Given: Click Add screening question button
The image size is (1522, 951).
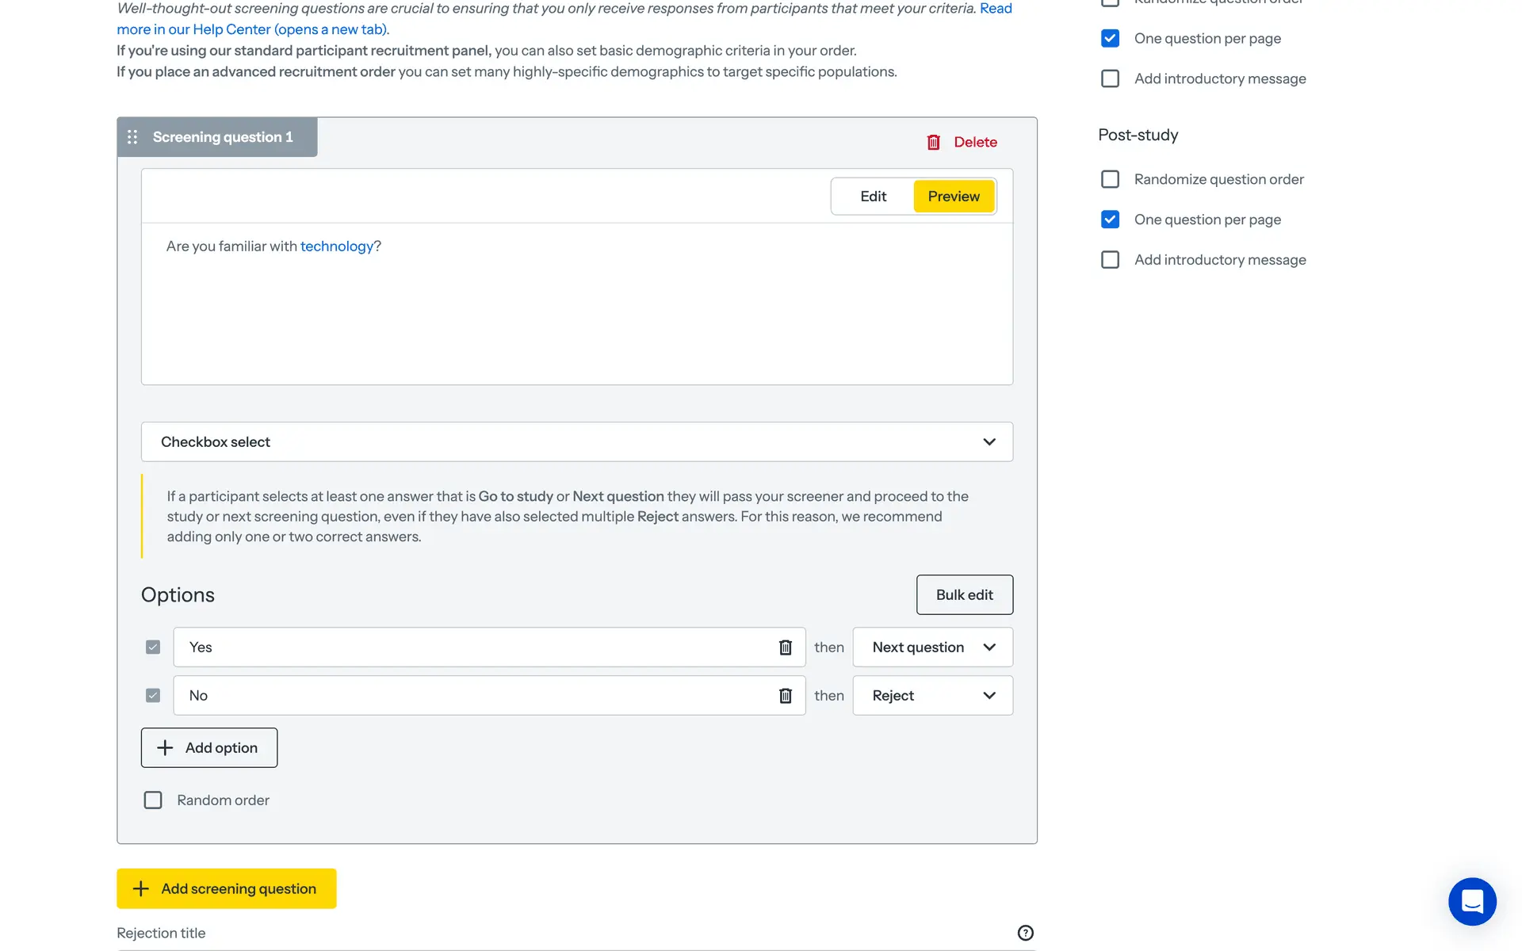Looking at the screenshot, I should pyautogui.click(x=227, y=889).
